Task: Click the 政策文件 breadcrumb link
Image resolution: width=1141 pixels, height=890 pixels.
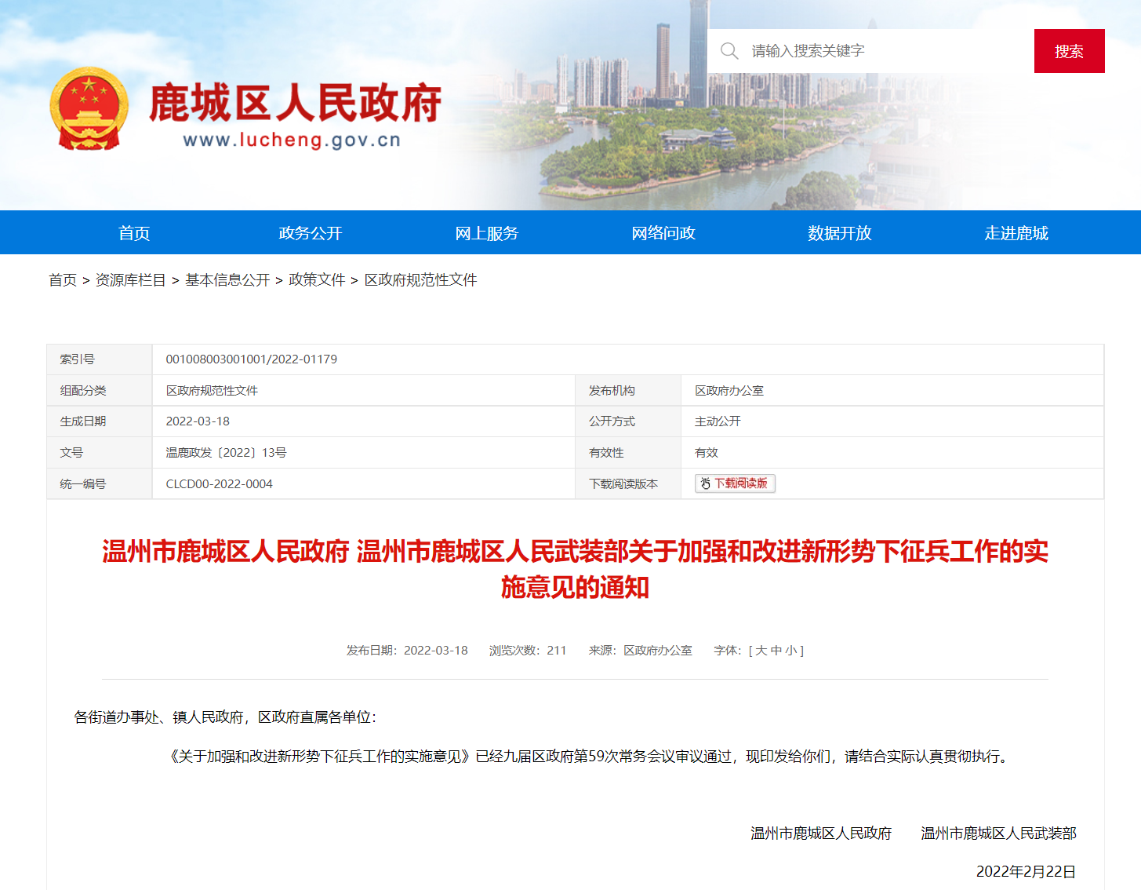Action: tap(317, 280)
